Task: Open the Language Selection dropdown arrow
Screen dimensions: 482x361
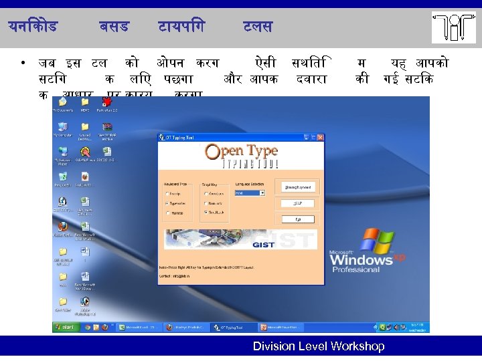Action: [262, 193]
